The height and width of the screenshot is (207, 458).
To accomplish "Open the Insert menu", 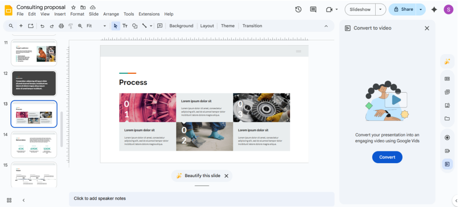I will point(60,14).
